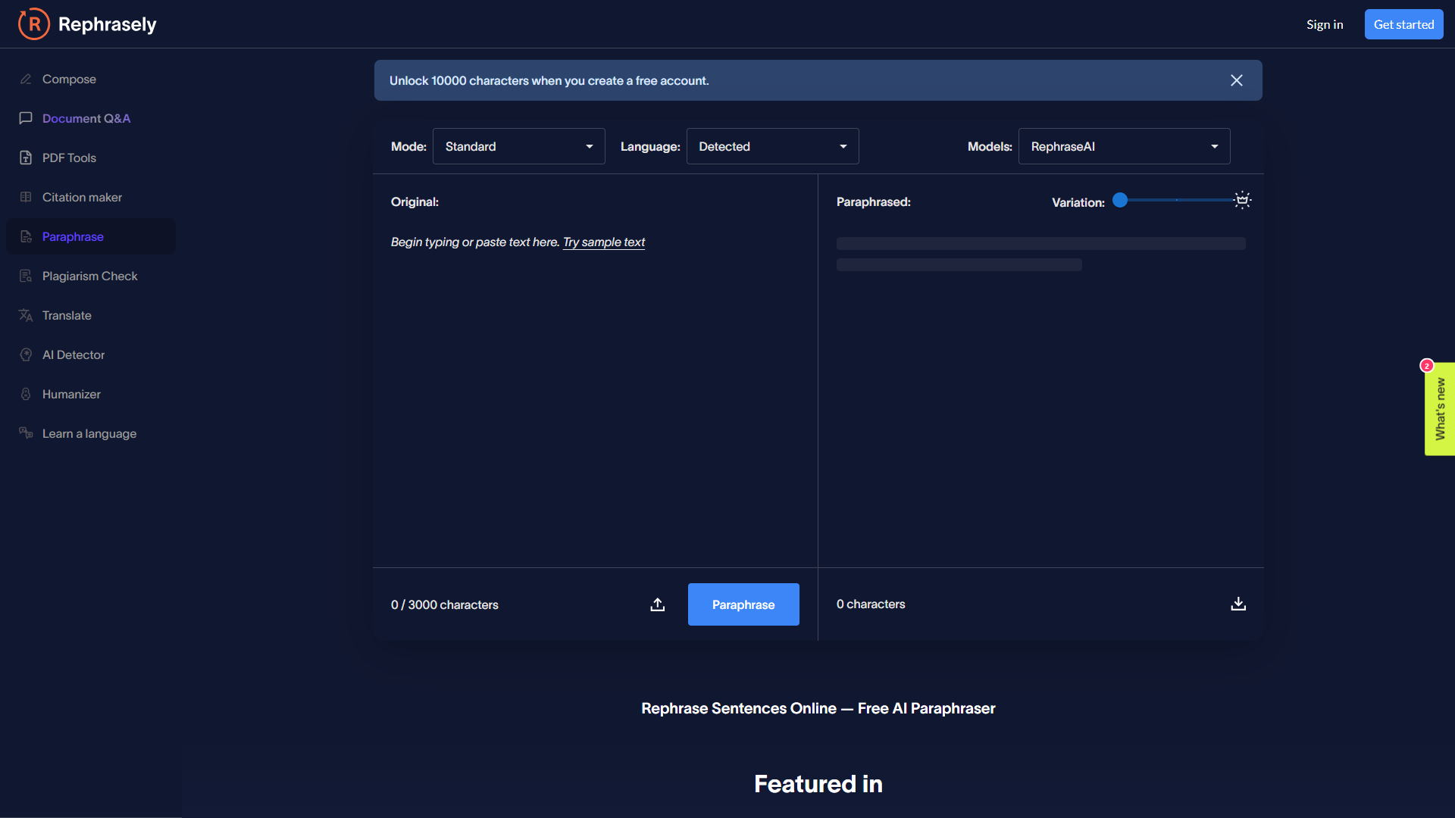Viewport: 1455px width, 818px height.
Task: Click the What's new notification badge
Action: coord(1427,366)
